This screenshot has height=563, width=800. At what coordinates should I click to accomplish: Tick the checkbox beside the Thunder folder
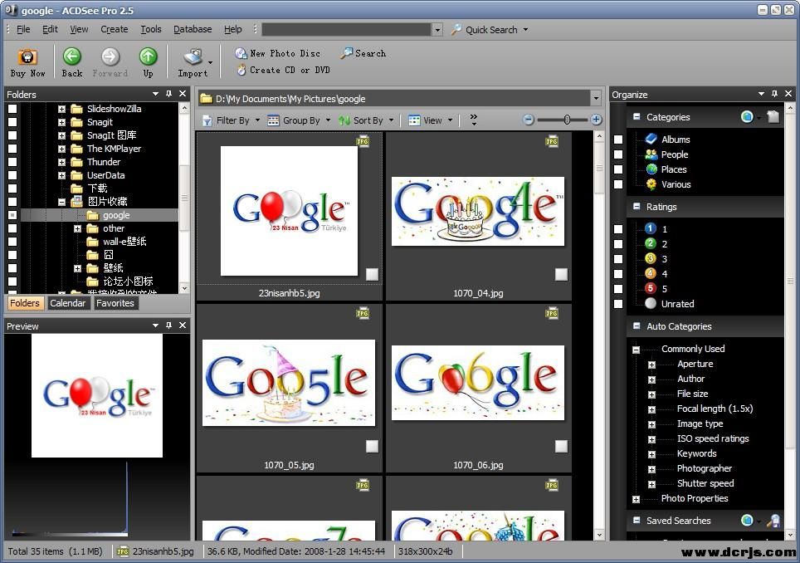[x=12, y=162]
